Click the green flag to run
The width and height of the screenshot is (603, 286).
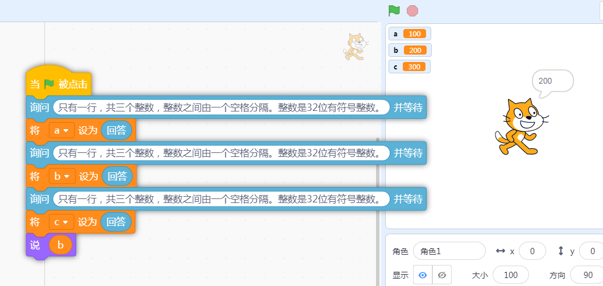[x=394, y=10]
